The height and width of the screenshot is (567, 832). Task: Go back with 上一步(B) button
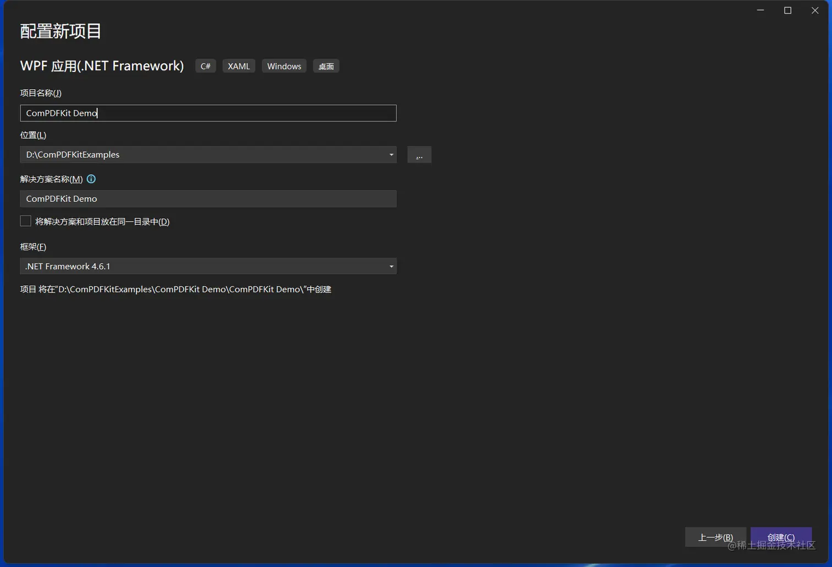coord(715,537)
